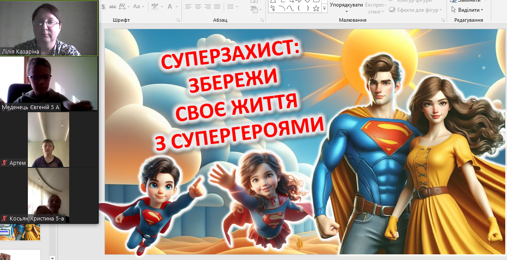507x260 pixels.
Task: Align text left
Action: [x=188, y=7]
